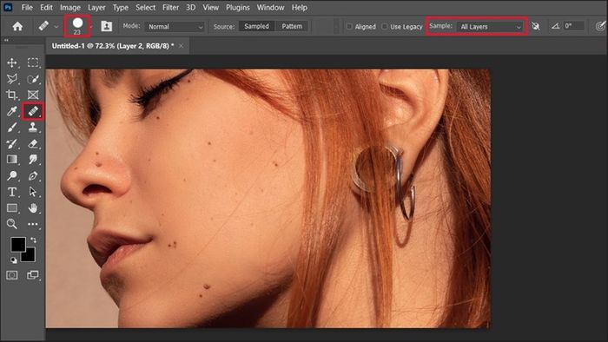This screenshot has height=342, width=608.
Task: Open the brush size 23 preset picker
Action: pyautogui.click(x=77, y=26)
